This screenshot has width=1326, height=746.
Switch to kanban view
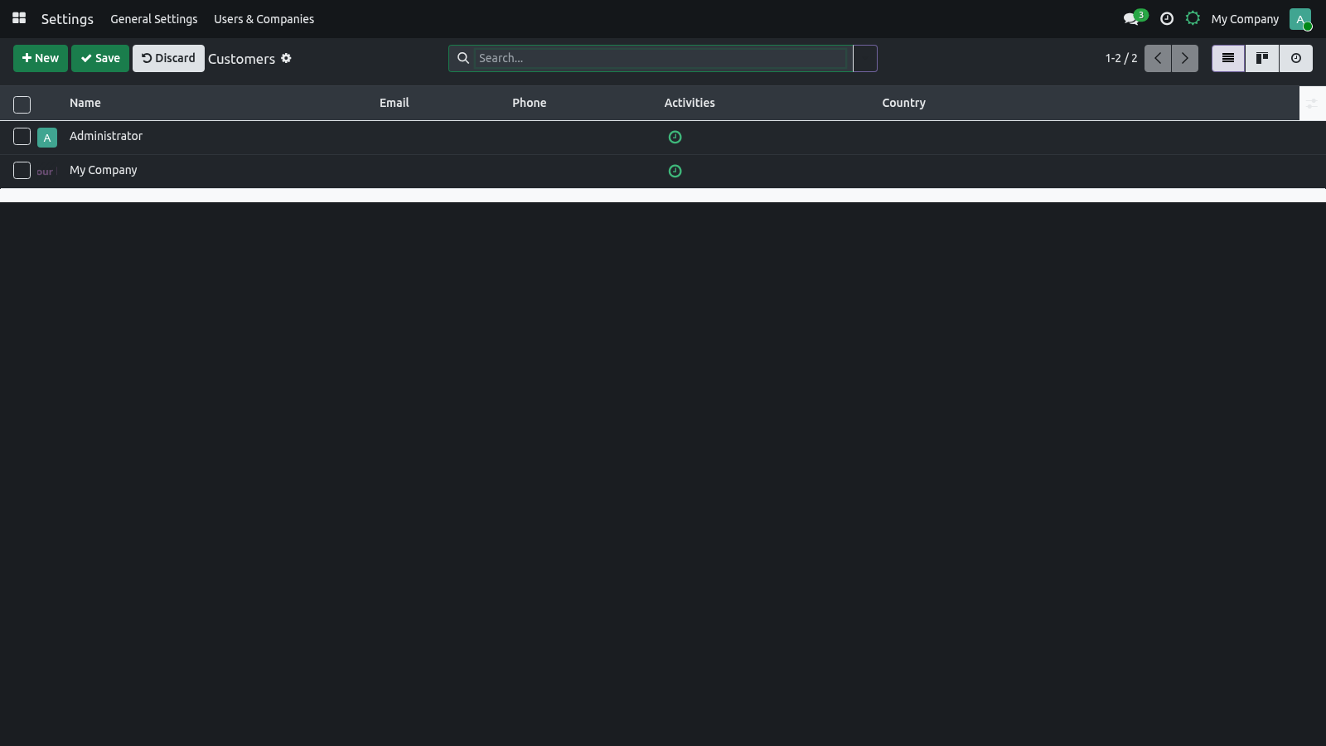[1262, 58]
